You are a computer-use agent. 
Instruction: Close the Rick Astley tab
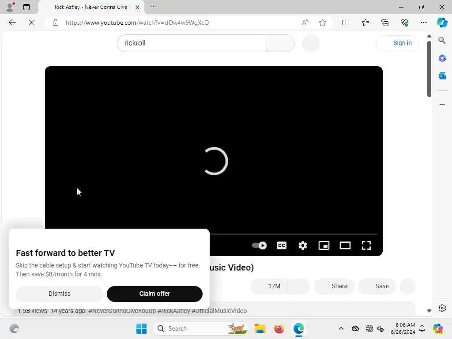(138, 7)
